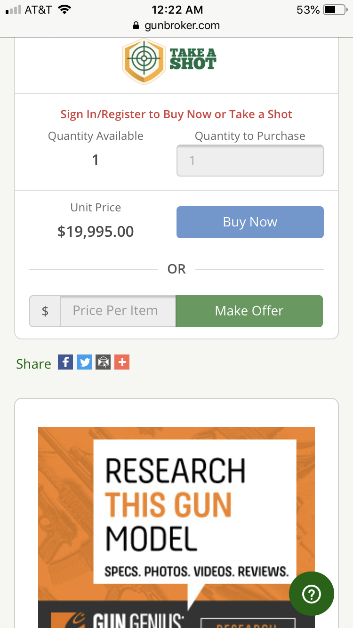Tap the 12:22 AM clock in status bar

point(177,9)
